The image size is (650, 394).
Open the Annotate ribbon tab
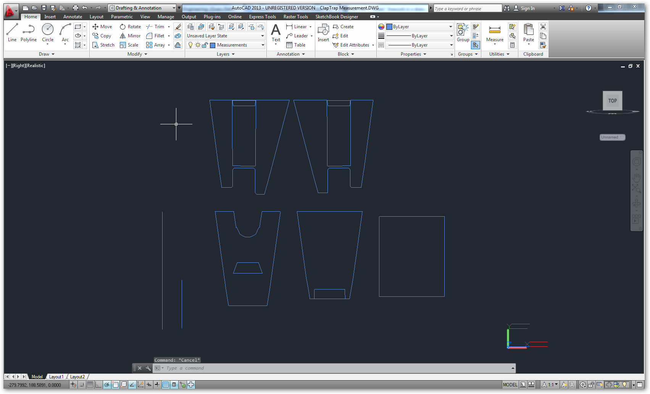click(73, 17)
